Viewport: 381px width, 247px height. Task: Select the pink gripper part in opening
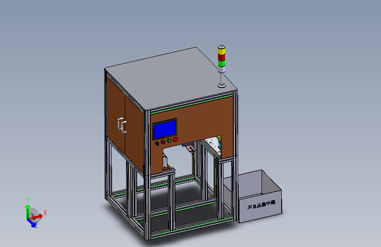pos(190,148)
